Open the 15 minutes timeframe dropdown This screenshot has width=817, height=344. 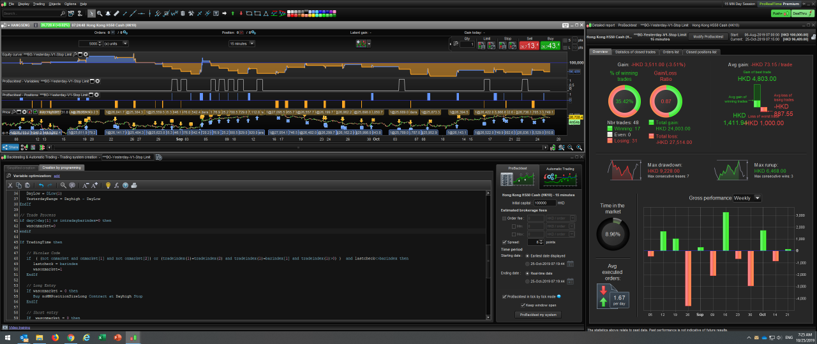click(x=242, y=43)
